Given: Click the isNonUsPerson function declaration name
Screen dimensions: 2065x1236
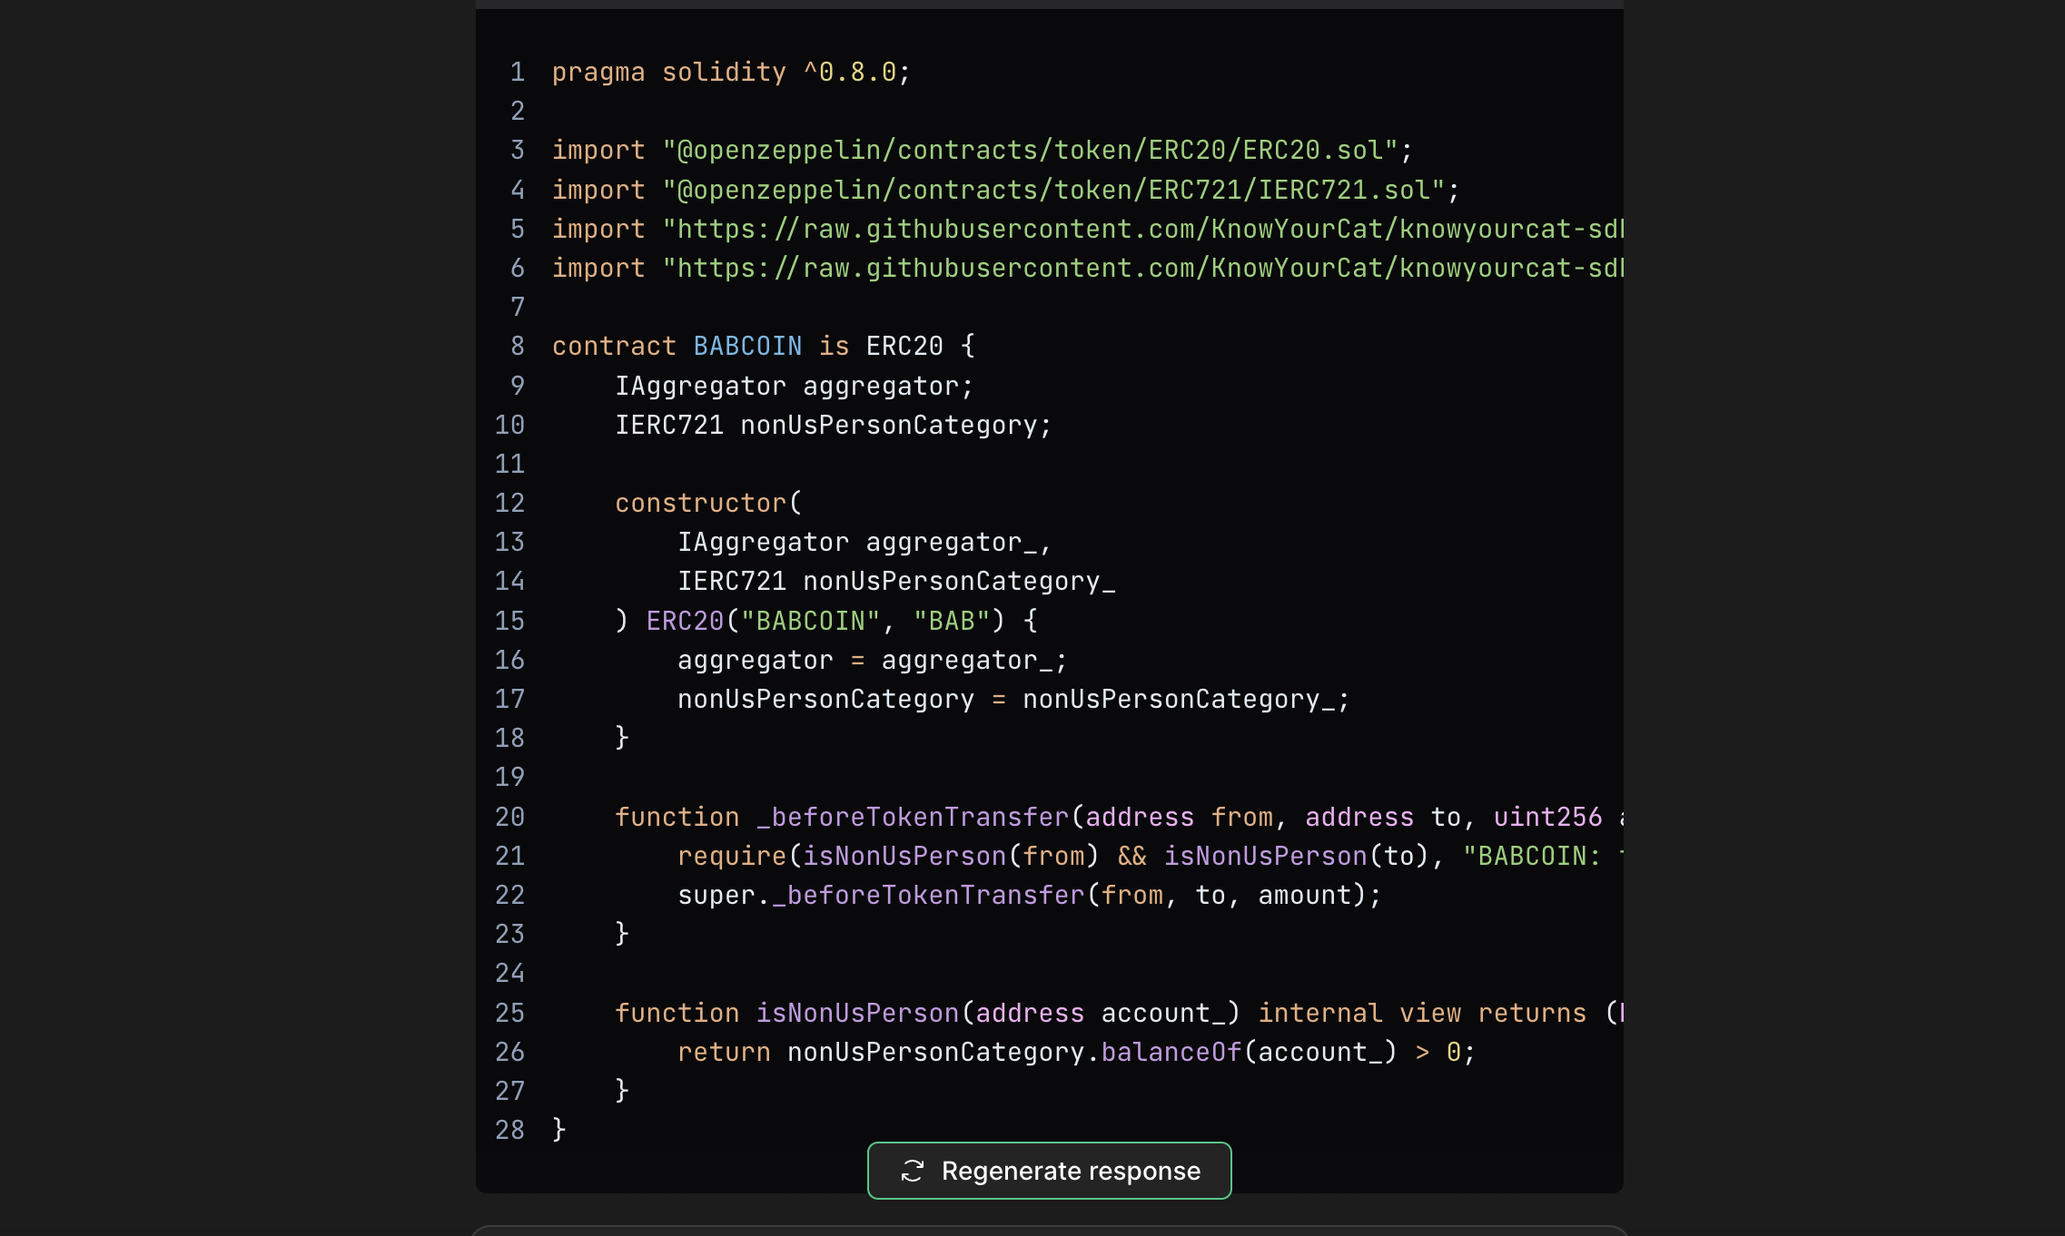Looking at the screenshot, I should 857,1013.
